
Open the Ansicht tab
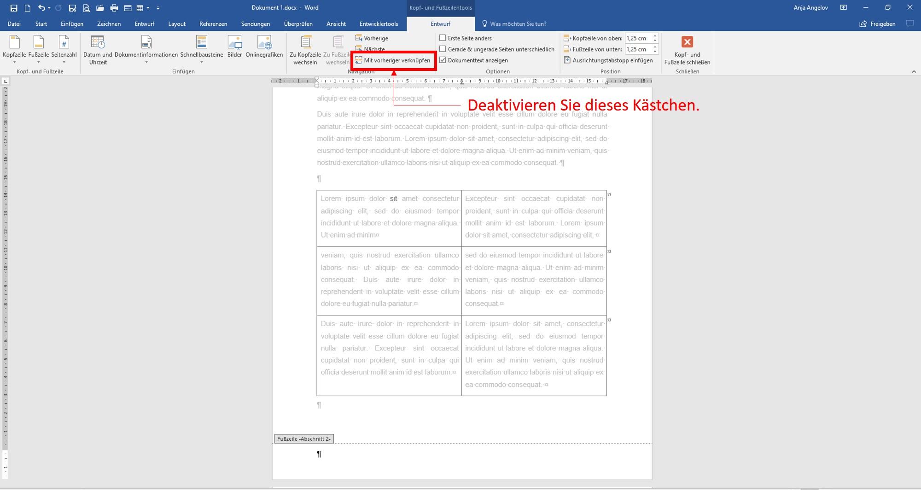click(336, 24)
